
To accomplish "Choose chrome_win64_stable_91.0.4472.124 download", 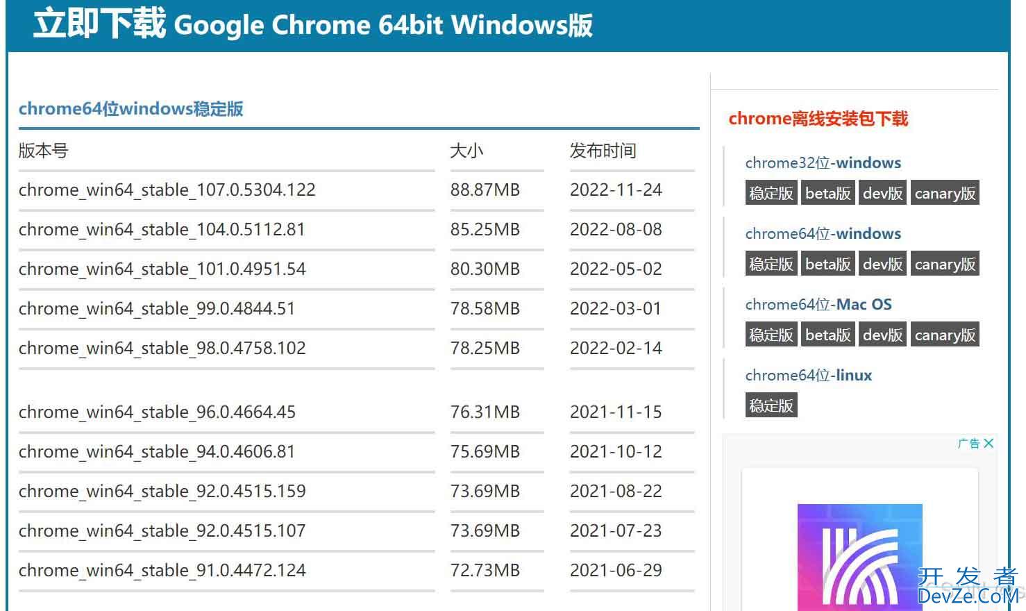I will (x=162, y=570).
